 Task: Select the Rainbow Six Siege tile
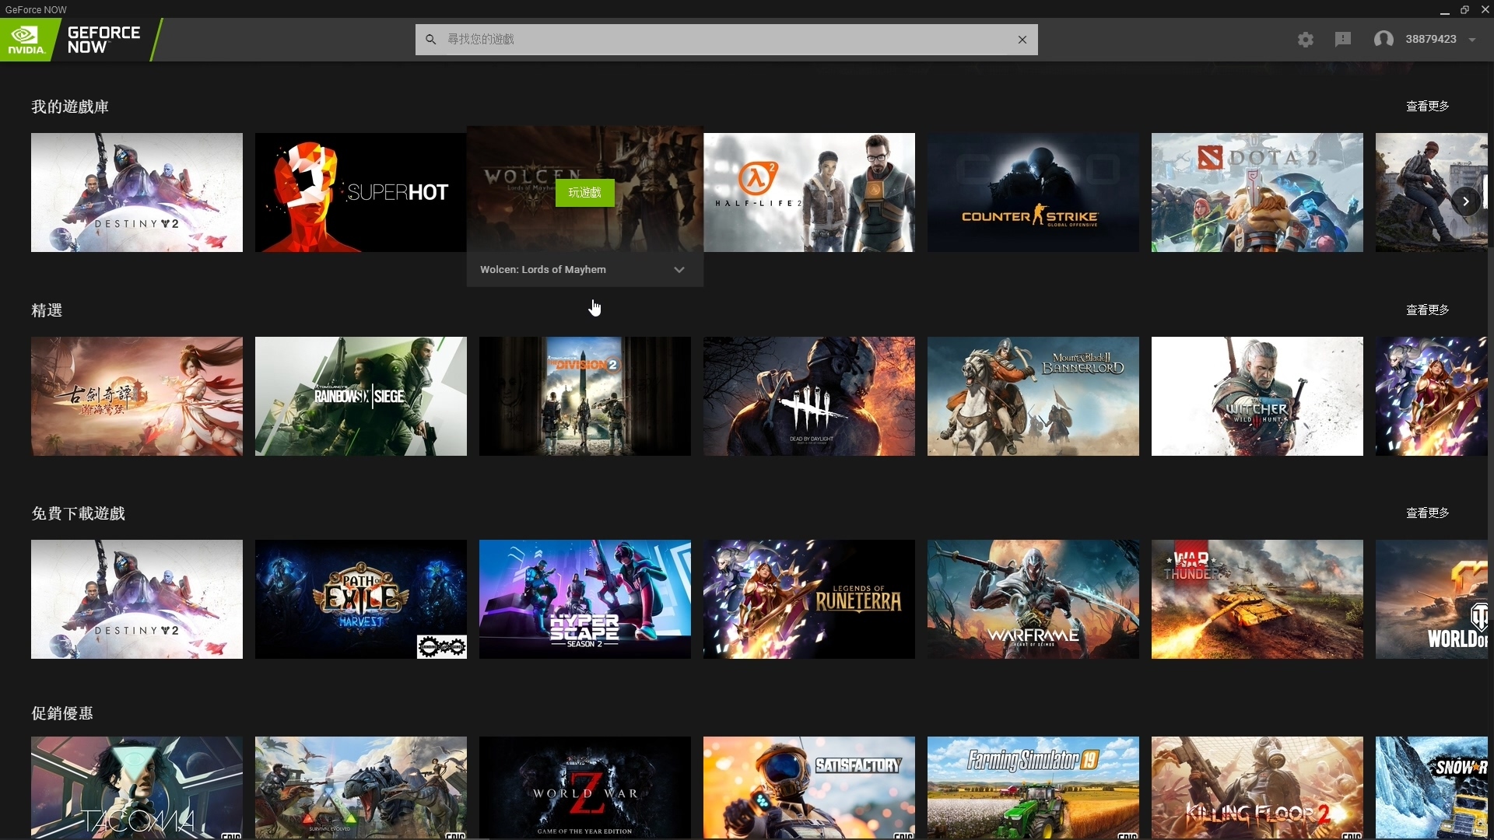click(x=361, y=396)
